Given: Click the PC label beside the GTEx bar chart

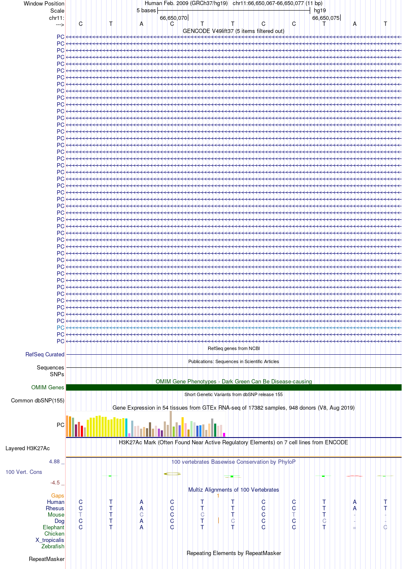Looking at the screenshot, I should 61,425.
